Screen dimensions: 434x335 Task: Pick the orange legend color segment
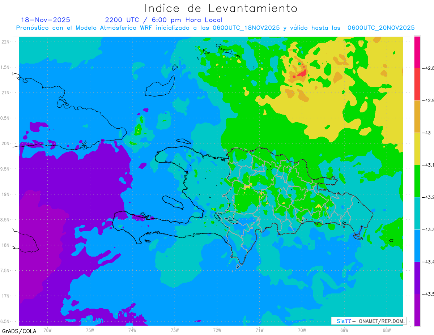point(417,116)
